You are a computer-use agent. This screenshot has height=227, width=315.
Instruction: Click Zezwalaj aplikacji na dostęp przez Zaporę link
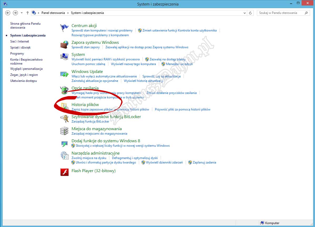[x=147, y=47]
